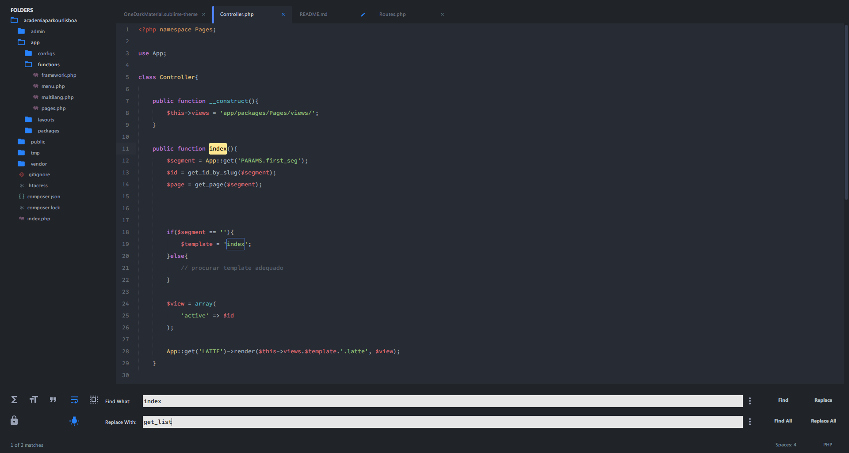Switch to the README.md tab
Screen dimensions: 849x453
point(314,15)
